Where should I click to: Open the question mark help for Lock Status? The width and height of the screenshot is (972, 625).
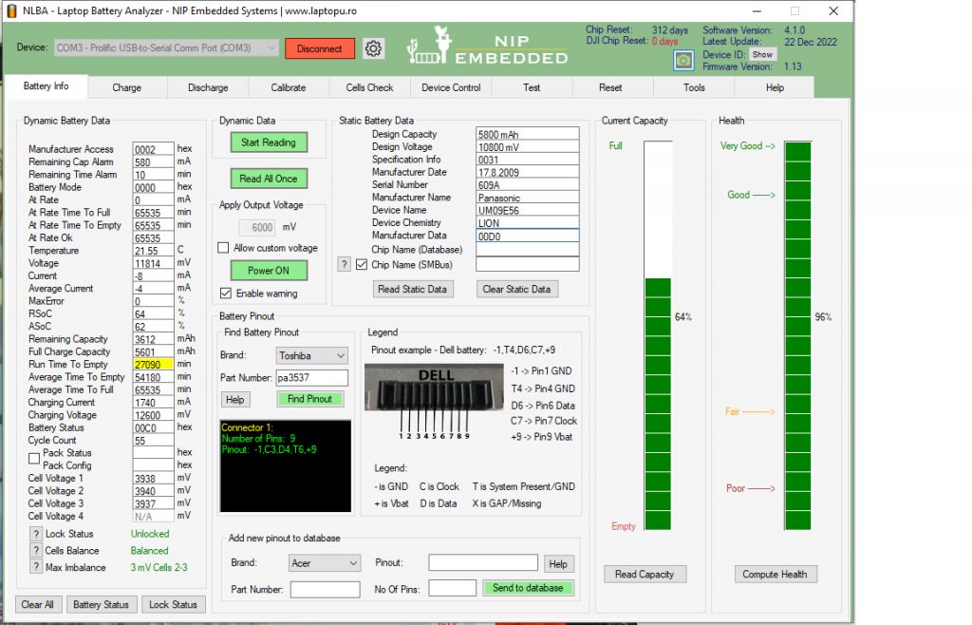[36, 534]
